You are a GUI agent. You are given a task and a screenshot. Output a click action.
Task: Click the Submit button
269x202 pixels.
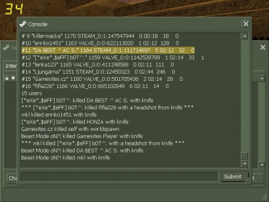235,177
